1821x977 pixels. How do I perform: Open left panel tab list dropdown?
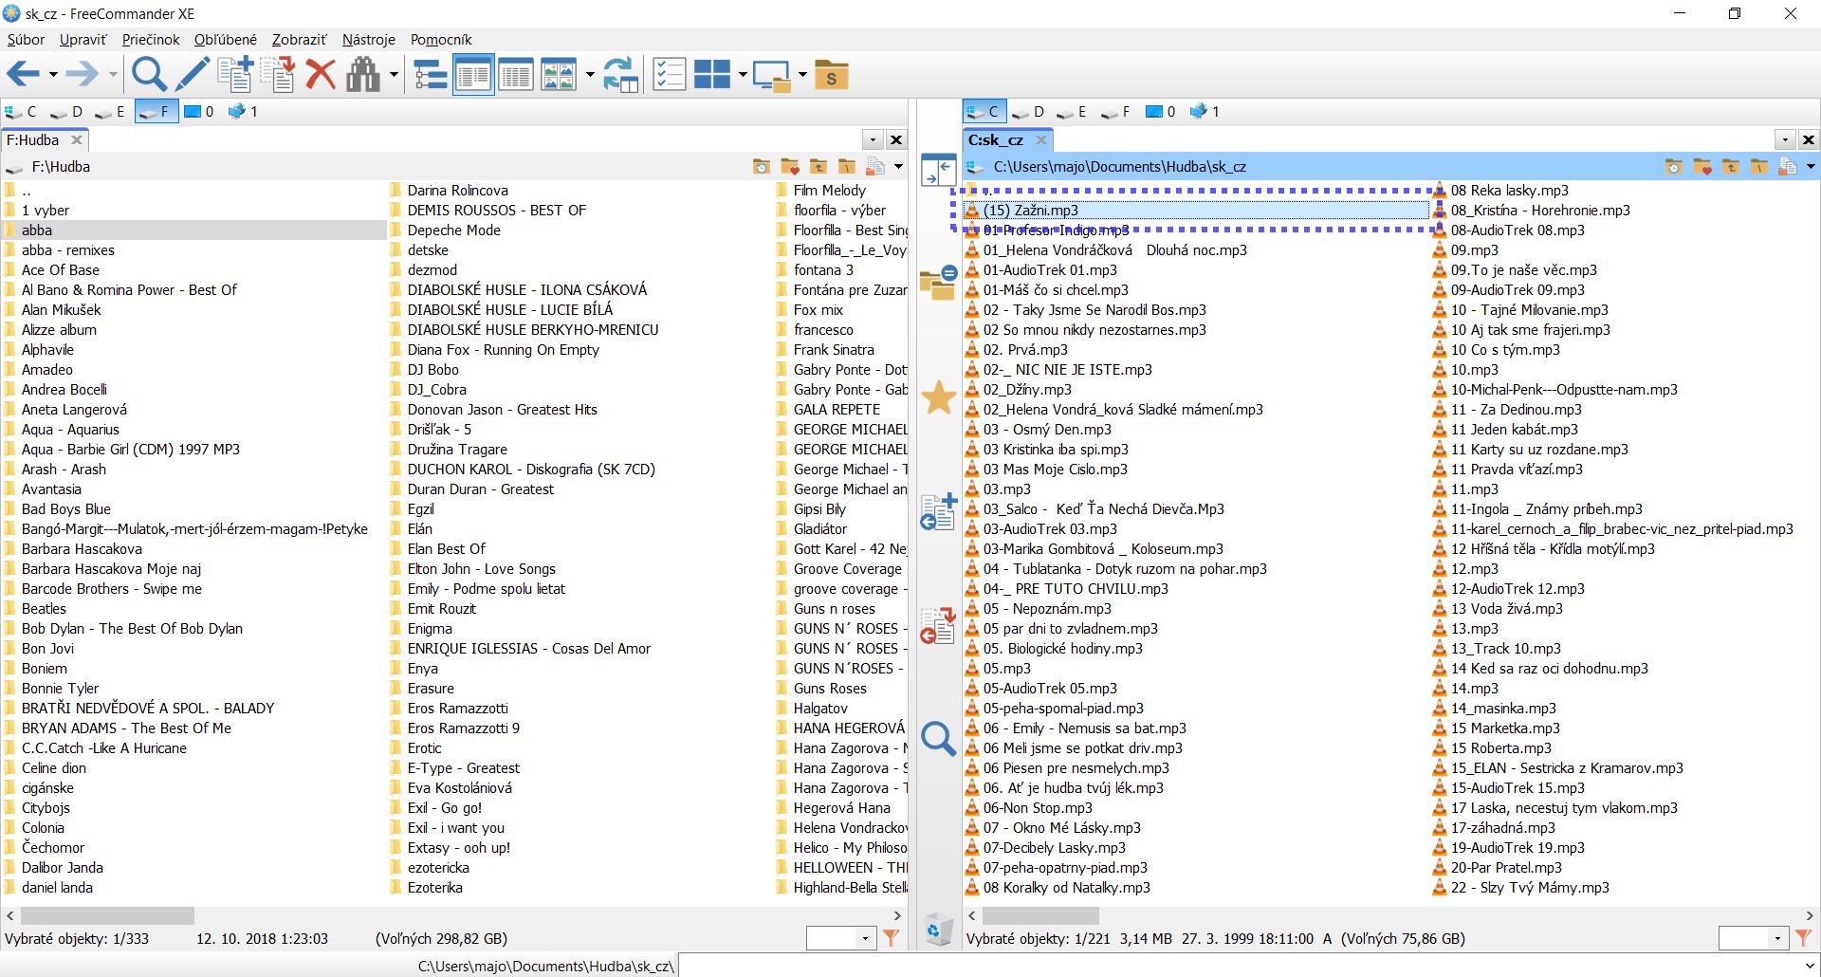[873, 139]
